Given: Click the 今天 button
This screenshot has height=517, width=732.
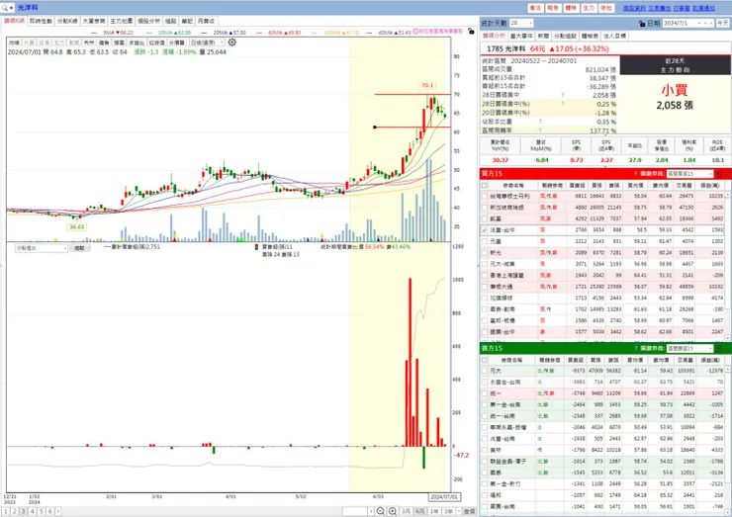Looking at the screenshot, I should click(x=723, y=23).
